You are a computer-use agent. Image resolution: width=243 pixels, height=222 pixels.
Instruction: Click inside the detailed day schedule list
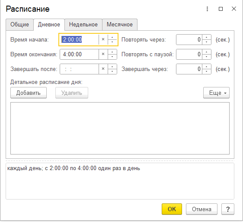point(120,128)
